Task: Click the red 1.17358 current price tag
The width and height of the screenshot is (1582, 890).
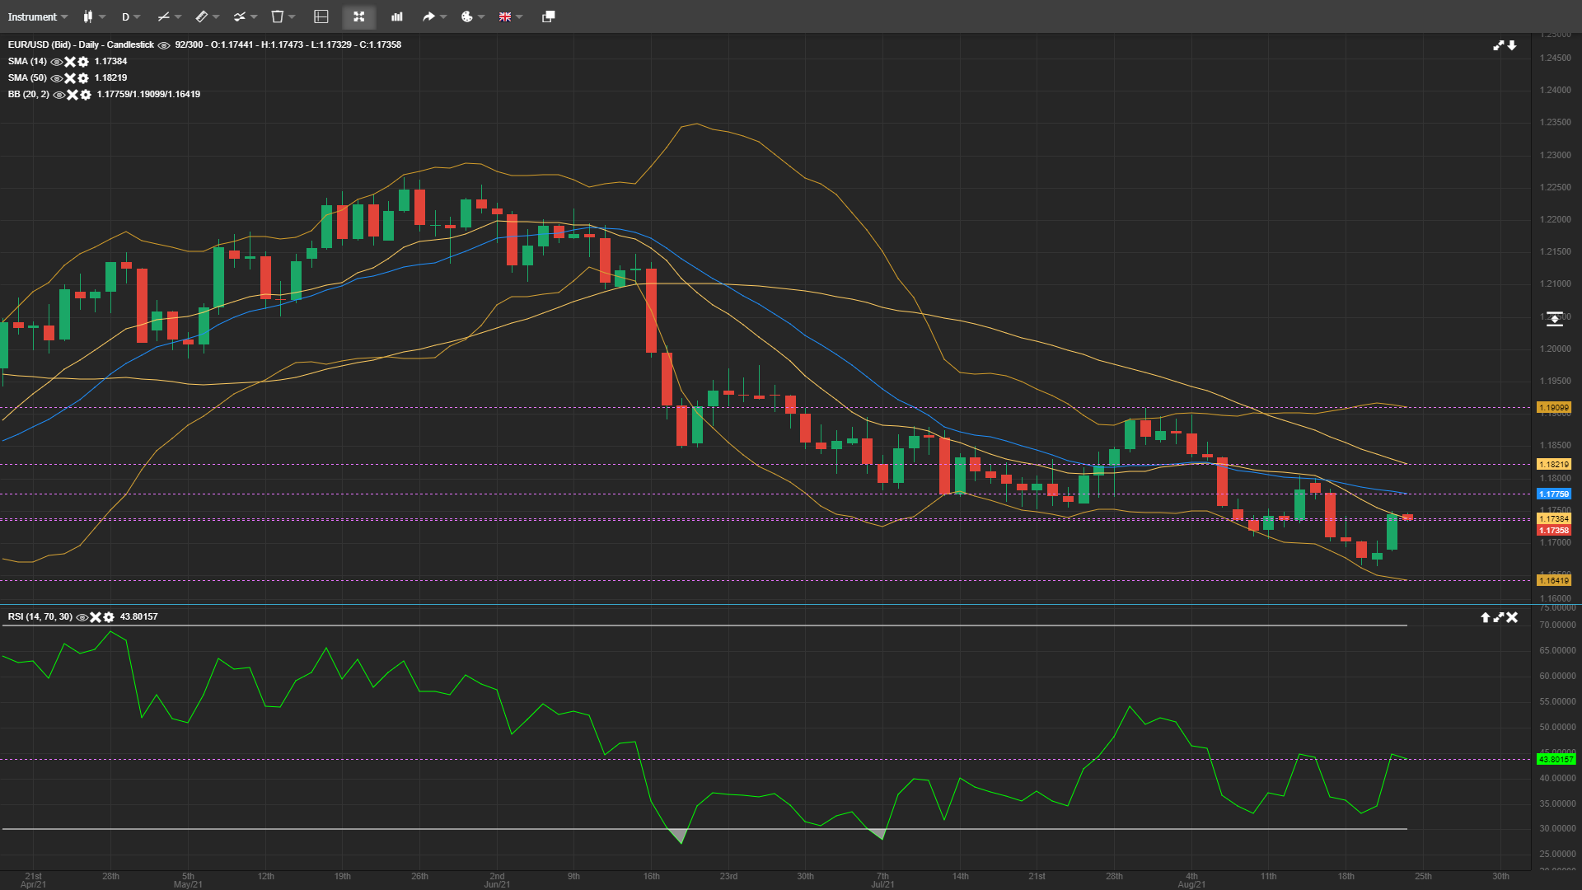Action: (1554, 531)
